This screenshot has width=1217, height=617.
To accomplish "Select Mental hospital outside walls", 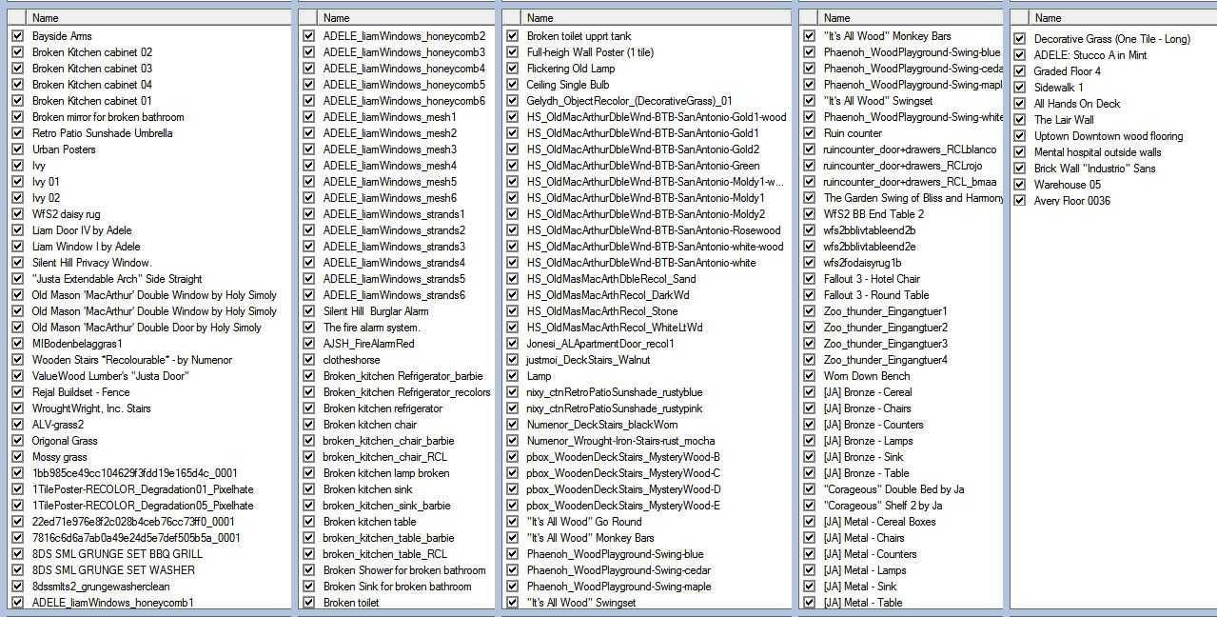I will [1097, 152].
